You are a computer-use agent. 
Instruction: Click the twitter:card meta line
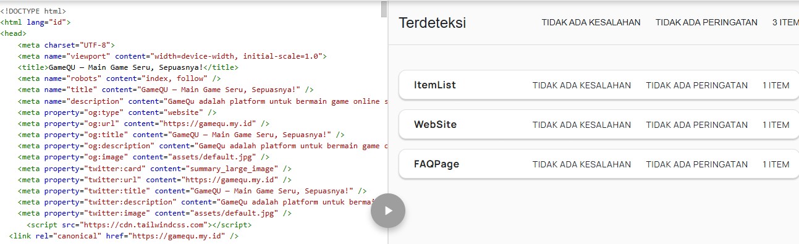tap(154, 169)
